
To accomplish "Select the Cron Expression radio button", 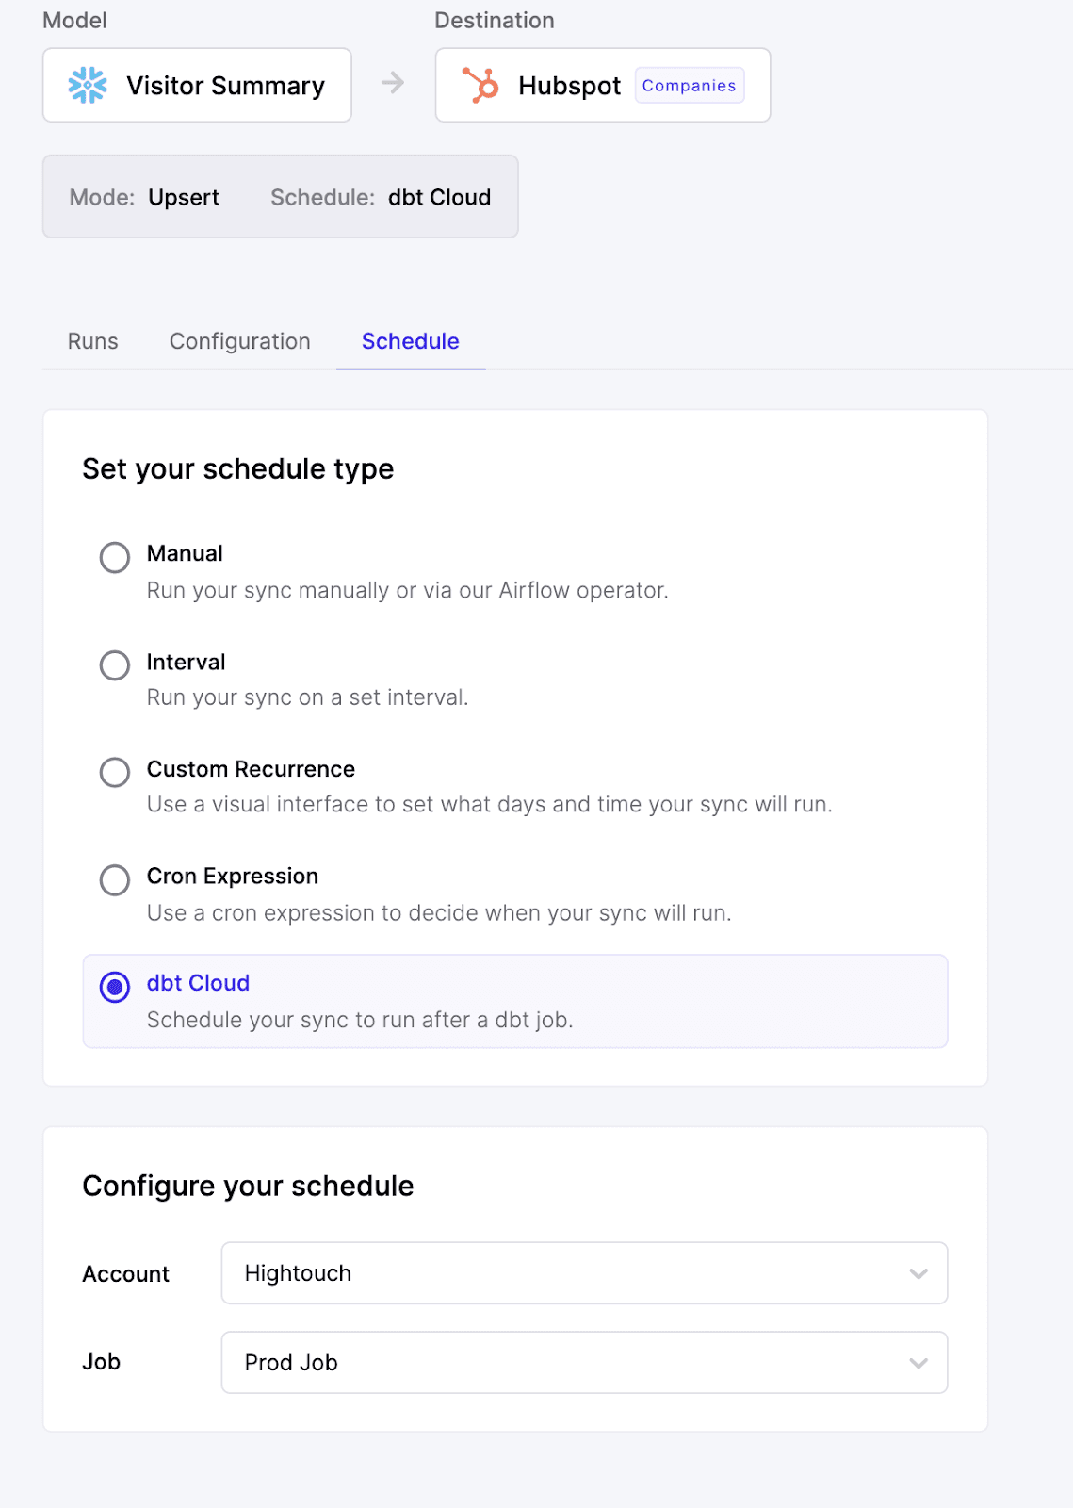I will click(115, 880).
